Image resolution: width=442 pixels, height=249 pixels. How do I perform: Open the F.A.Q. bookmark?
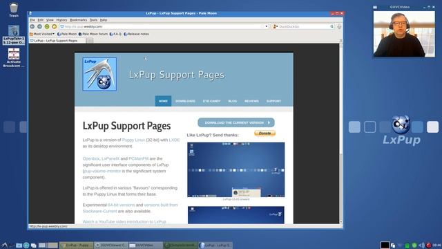(115, 34)
